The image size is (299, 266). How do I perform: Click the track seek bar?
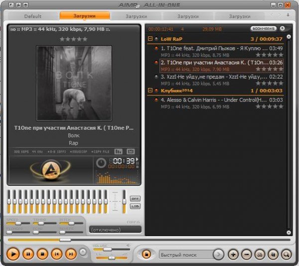tap(149, 240)
